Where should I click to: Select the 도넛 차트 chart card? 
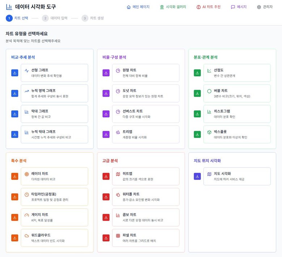coord(146,93)
